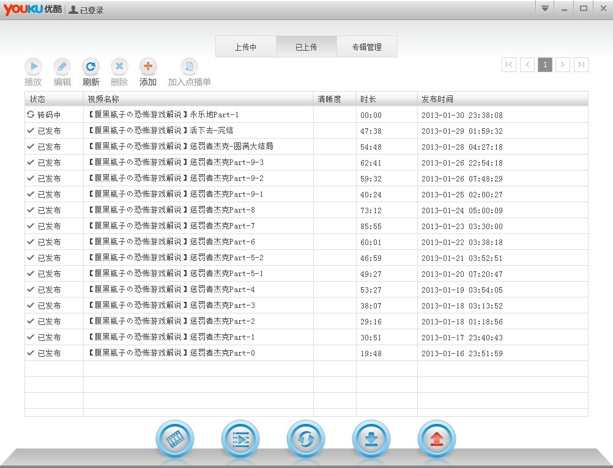613x468 pixels.
Task: Click the 添加 plus icon
Action: (x=148, y=67)
